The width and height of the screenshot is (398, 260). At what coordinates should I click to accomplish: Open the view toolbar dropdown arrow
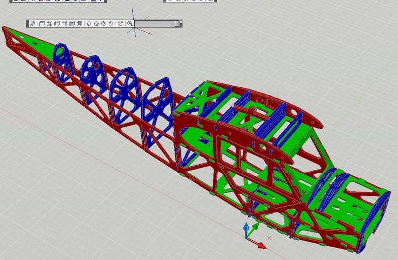177,24
